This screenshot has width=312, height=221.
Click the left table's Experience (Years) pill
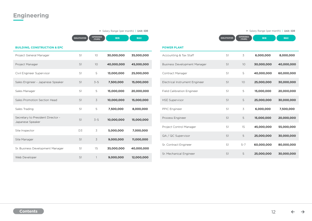(97, 38)
